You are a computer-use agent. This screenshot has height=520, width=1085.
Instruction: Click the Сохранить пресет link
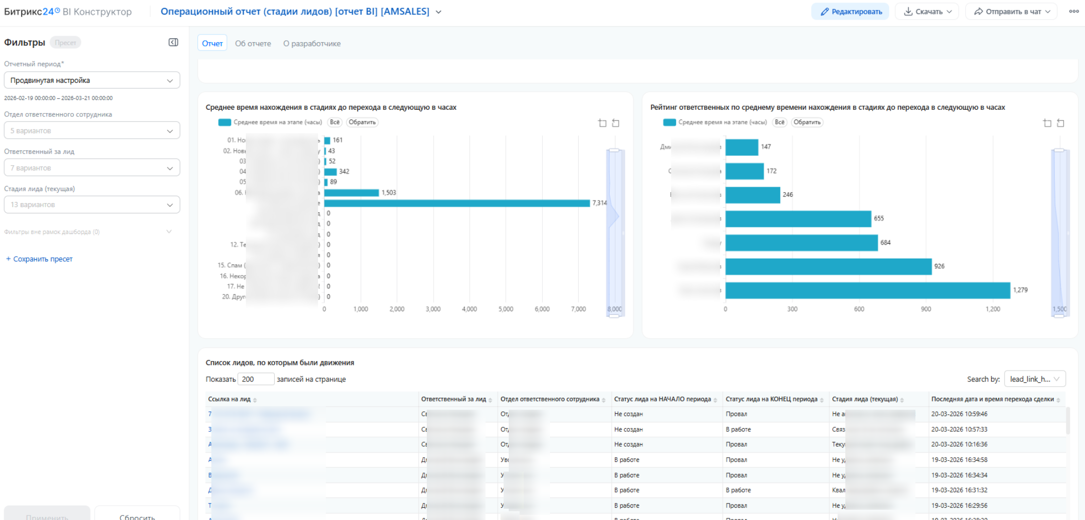(39, 259)
